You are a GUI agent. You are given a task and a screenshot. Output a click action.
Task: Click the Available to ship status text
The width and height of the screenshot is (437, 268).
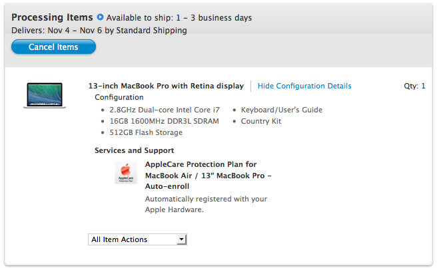click(x=179, y=17)
